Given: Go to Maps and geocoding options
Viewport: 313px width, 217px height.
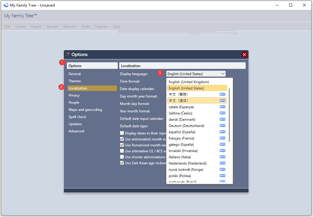Looking at the screenshot, I should point(92,110).
